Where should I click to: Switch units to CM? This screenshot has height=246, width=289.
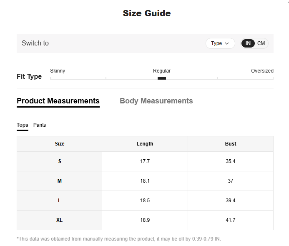tap(261, 43)
